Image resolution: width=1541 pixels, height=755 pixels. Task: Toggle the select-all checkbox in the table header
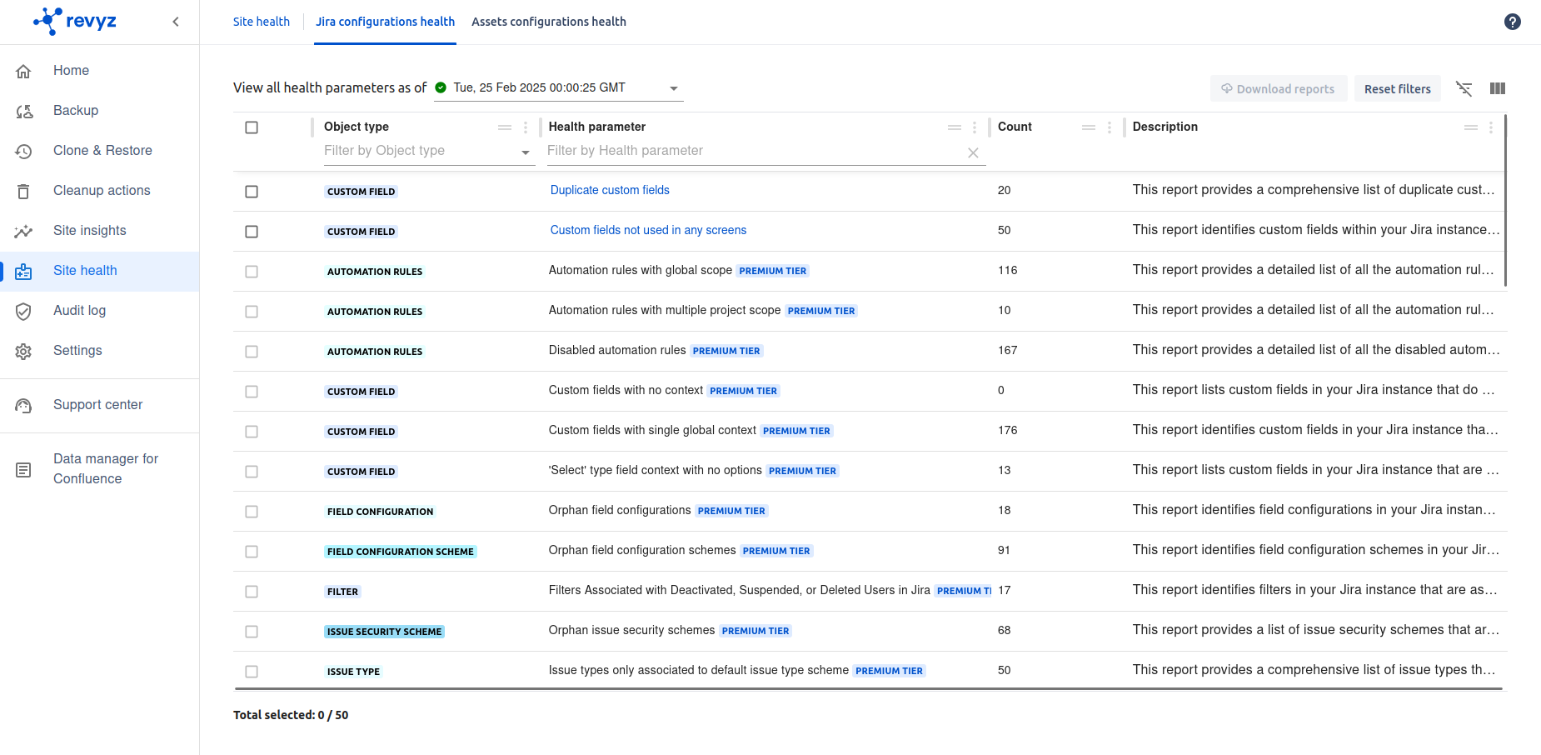(252, 127)
